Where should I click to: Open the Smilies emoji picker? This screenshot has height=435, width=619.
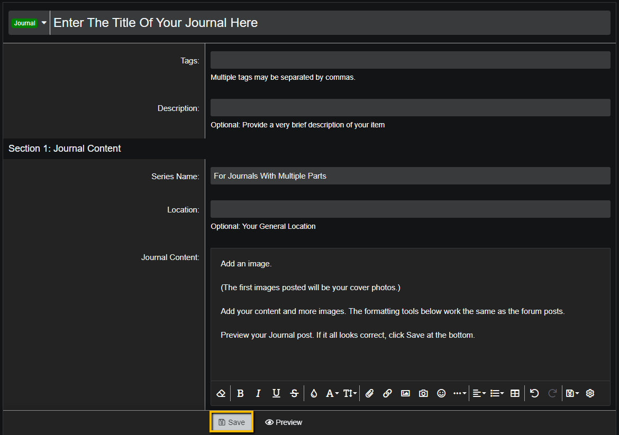pos(441,393)
